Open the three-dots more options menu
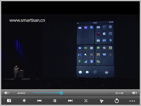Screen dimensions: 141x106 coord(132,101)
